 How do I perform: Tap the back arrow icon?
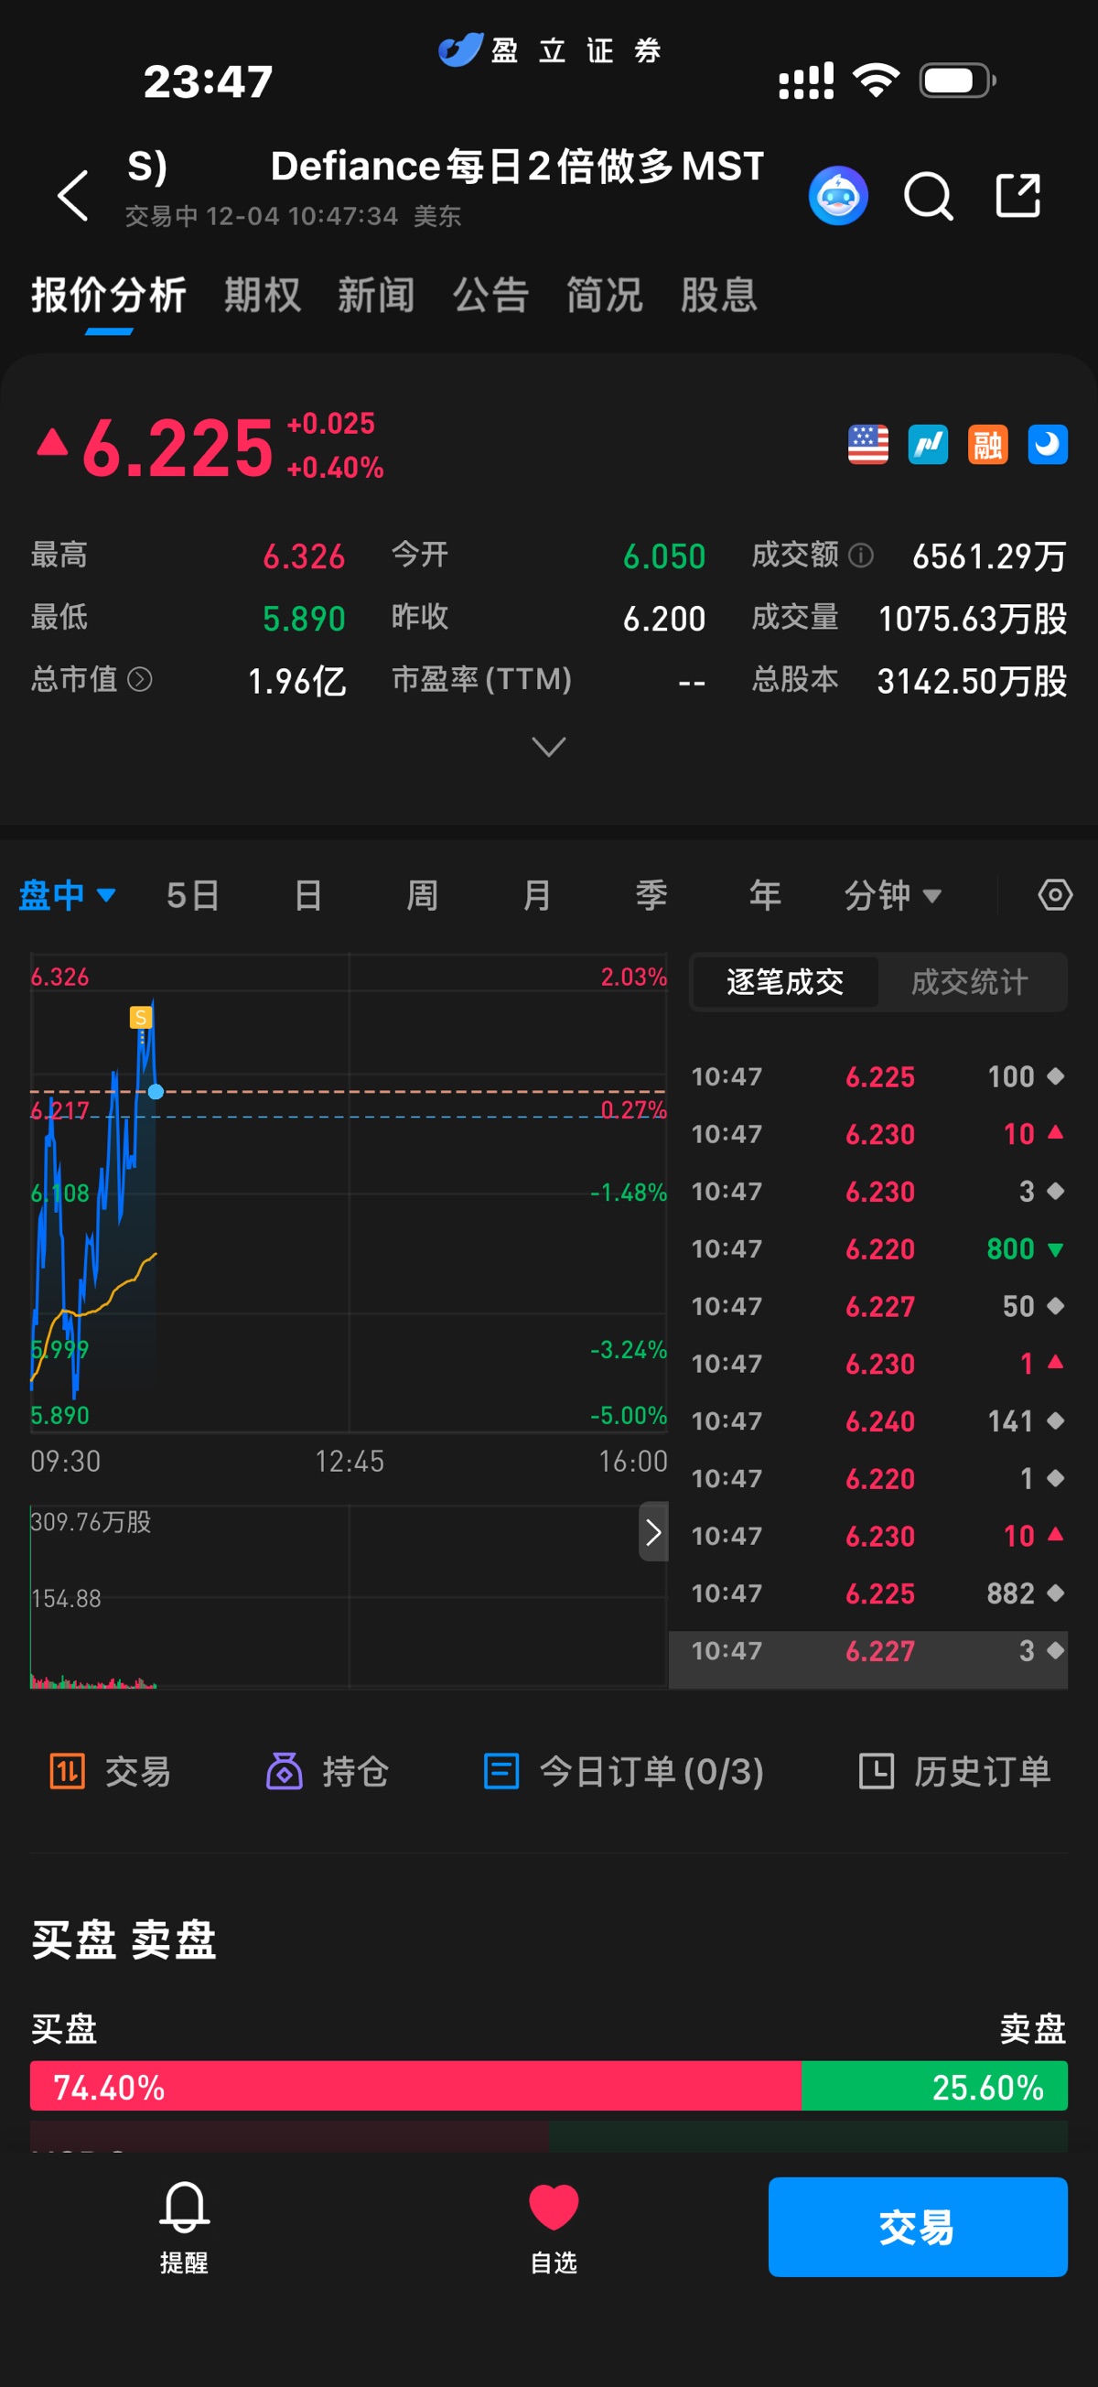click(73, 196)
